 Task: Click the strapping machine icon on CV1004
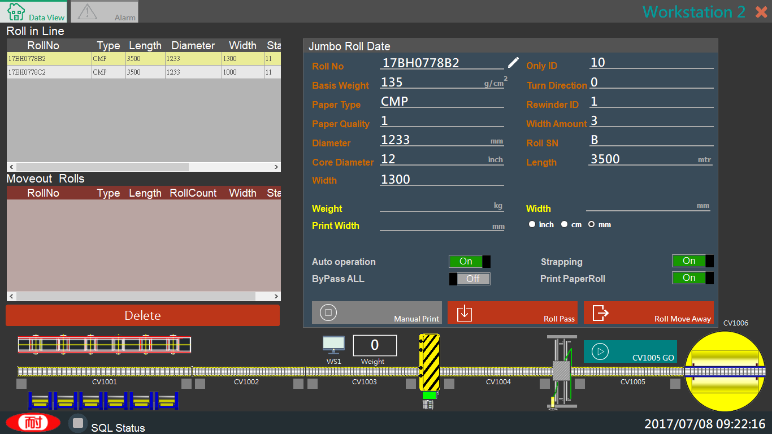tap(561, 371)
